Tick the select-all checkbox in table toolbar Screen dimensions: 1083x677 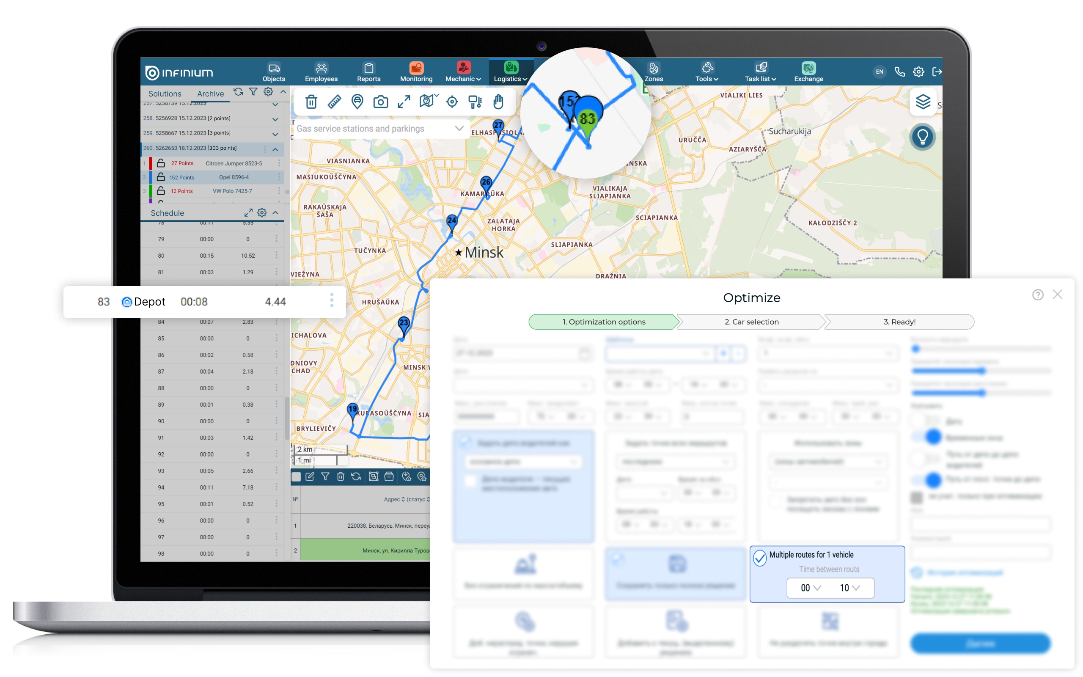(x=296, y=477)
